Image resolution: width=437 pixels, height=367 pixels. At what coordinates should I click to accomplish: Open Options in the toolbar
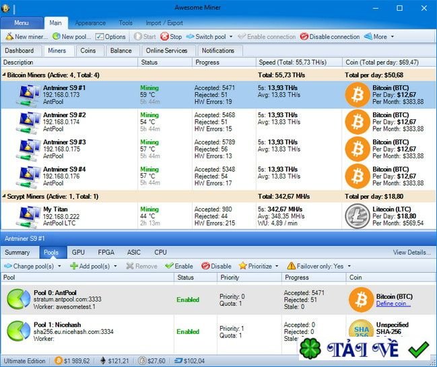[x=110, y=36]
